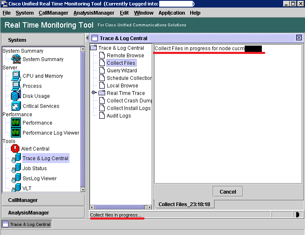Click the Collect Install Logs document icon
This screenshot has width=305, height=235.
[x=102, y=108]
